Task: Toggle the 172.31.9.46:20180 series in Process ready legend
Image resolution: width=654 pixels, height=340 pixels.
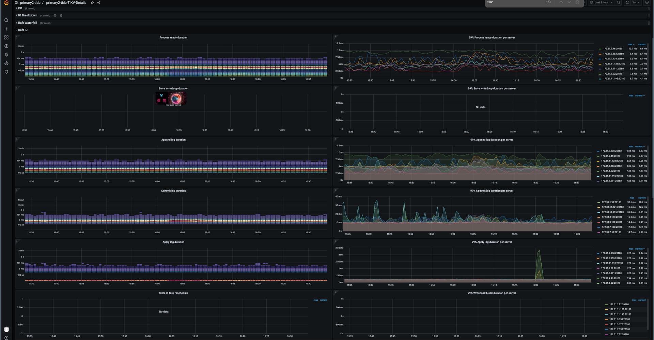Action: [x=612, y=49]
